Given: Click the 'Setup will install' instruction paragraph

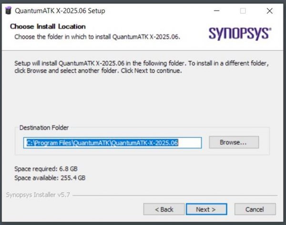Looking at the screenshot, I should click(x=142, y=67).
